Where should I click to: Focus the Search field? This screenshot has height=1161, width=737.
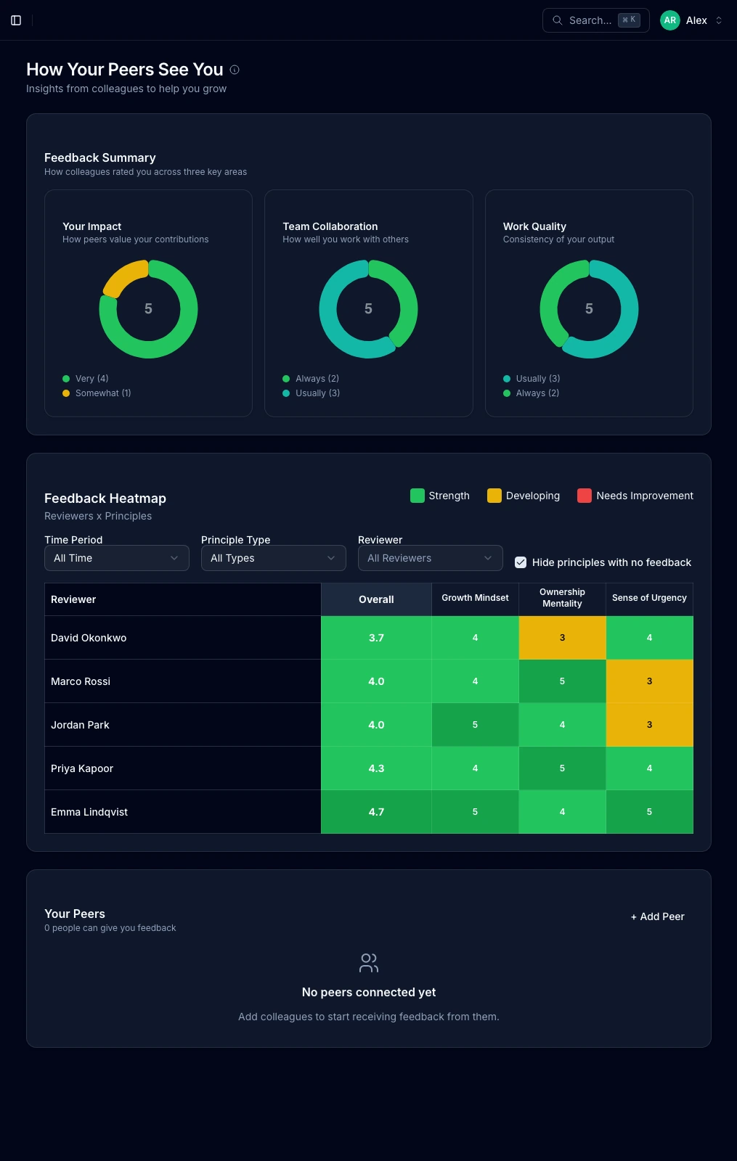point(596,20)
